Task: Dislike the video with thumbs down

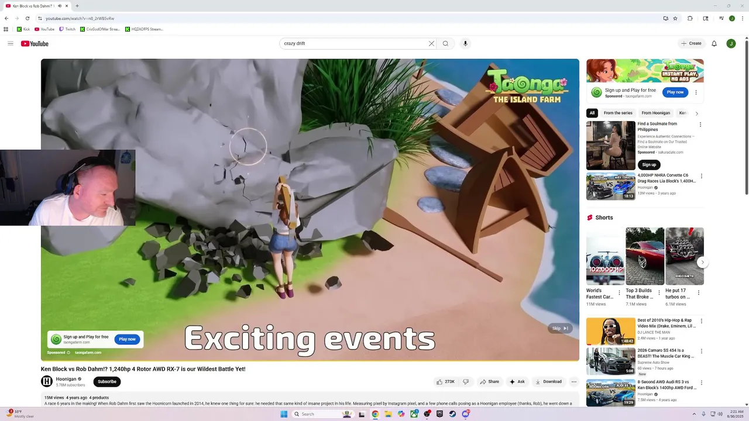Action: [x=466, y=382]
